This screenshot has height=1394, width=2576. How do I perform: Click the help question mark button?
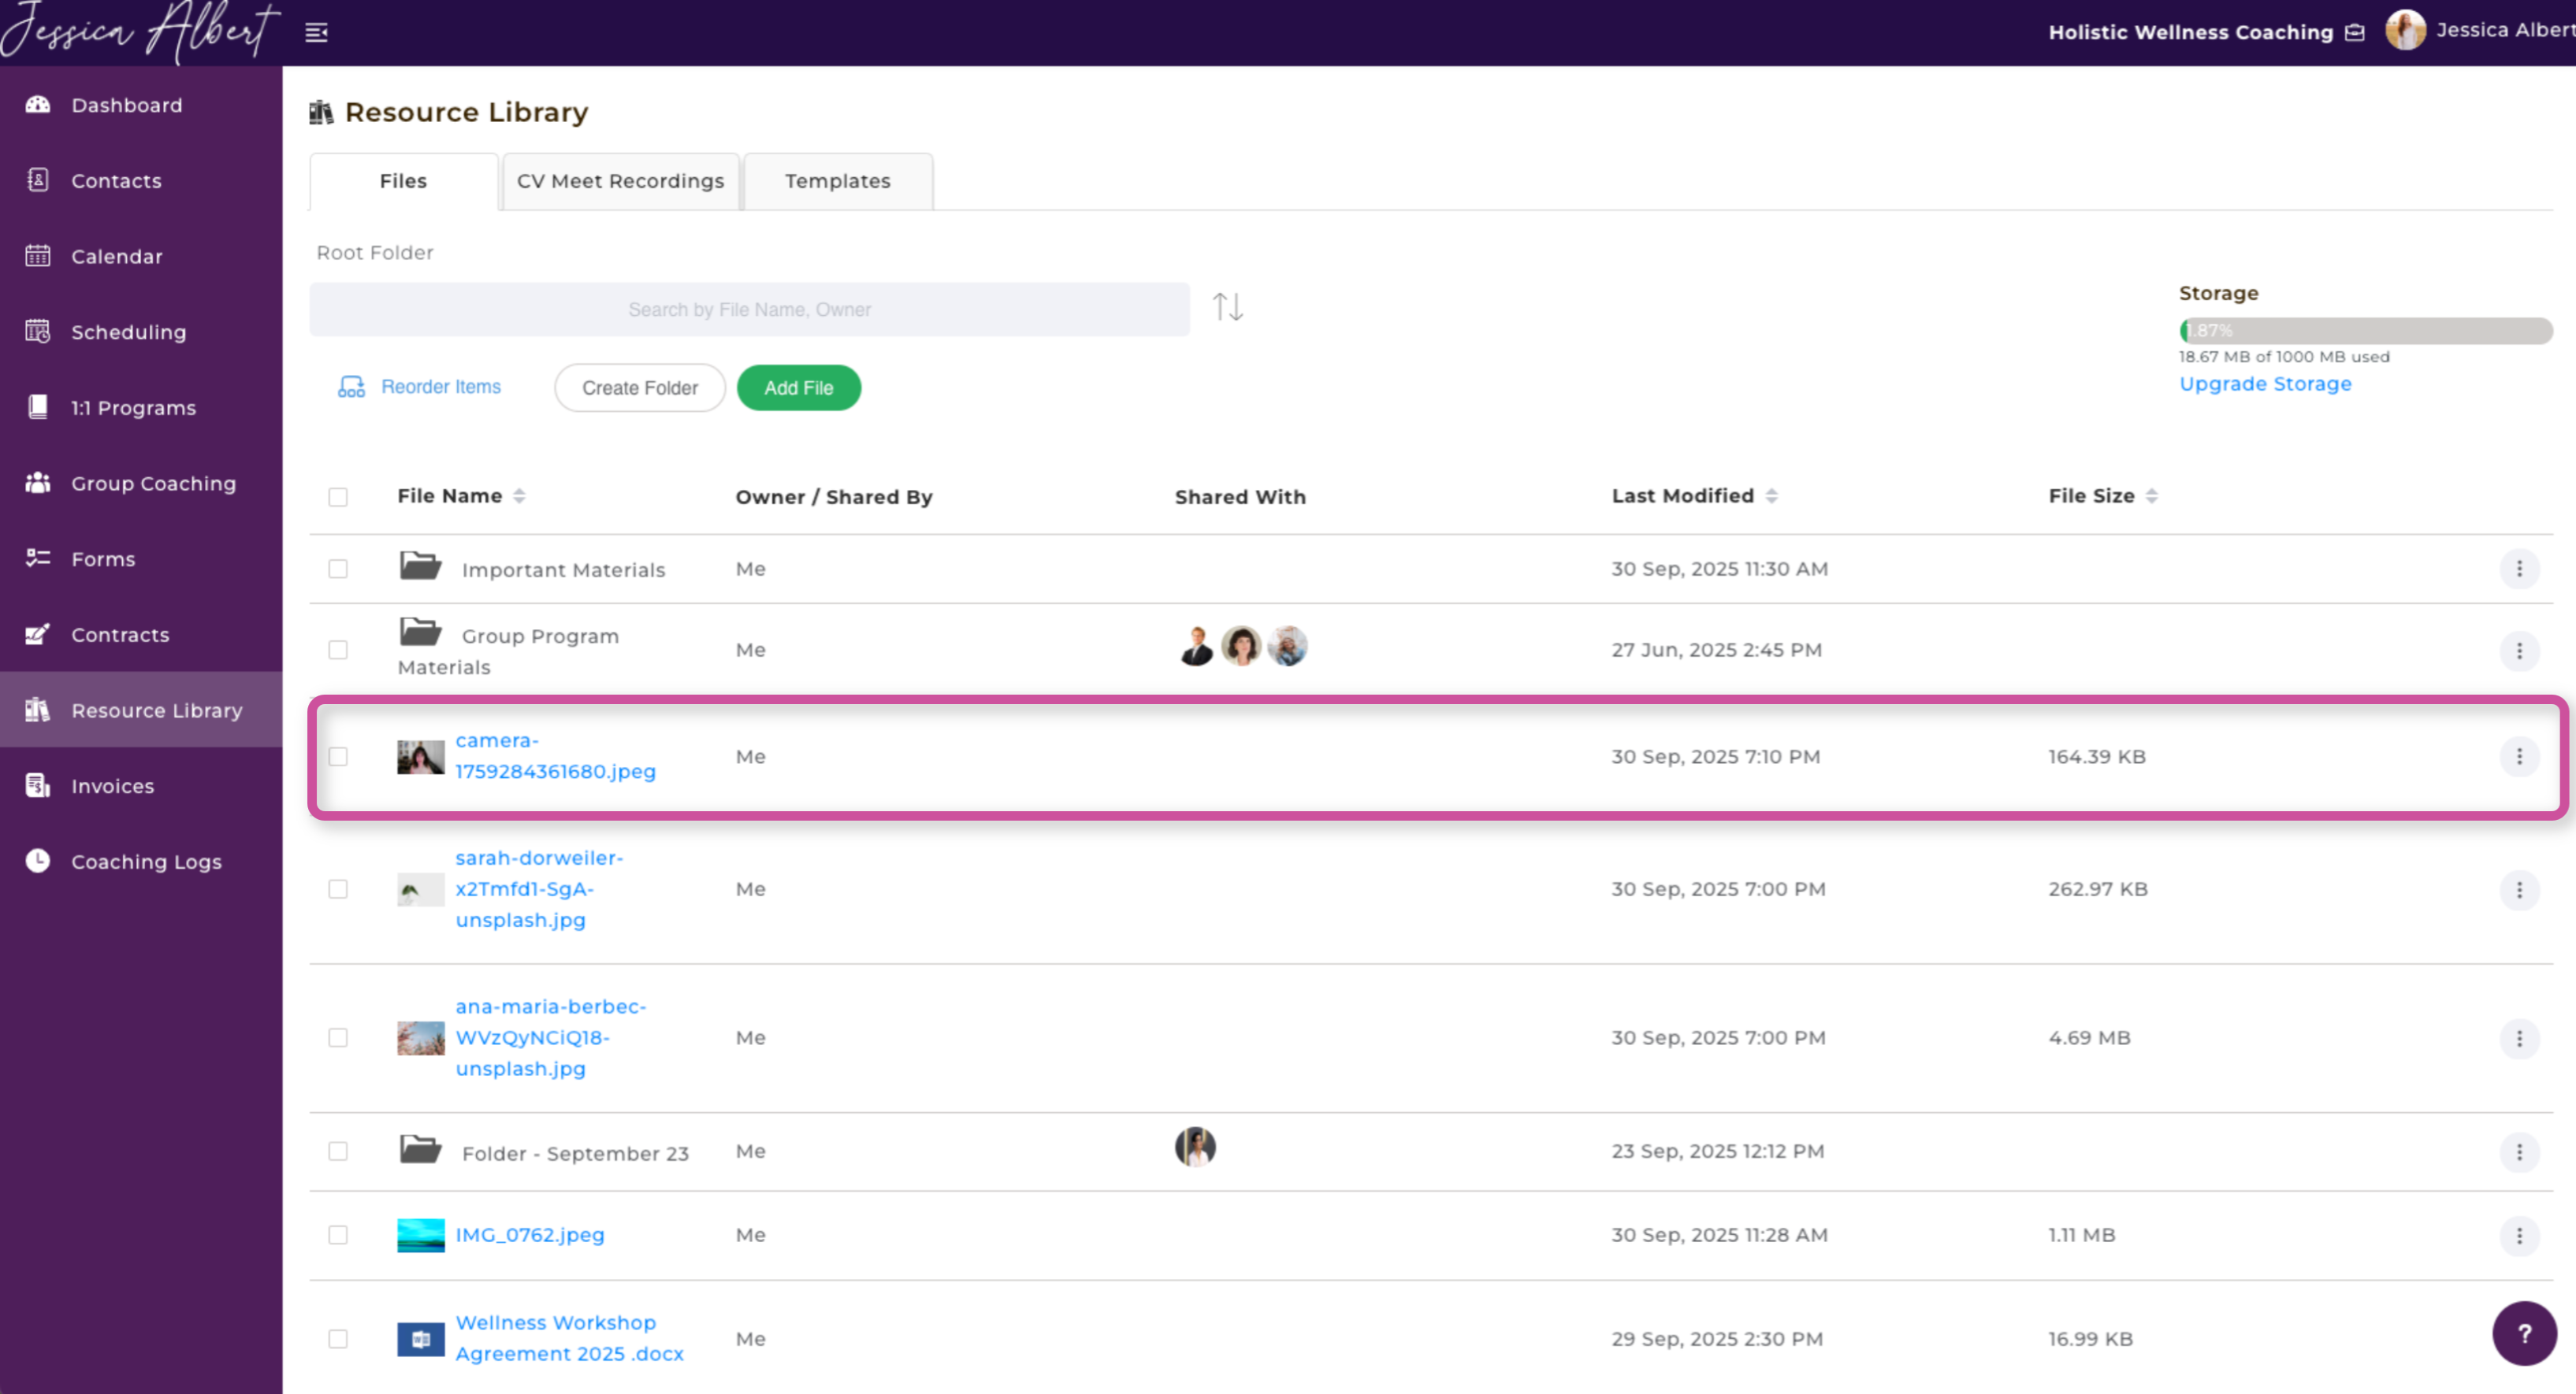[2523, 1333]
